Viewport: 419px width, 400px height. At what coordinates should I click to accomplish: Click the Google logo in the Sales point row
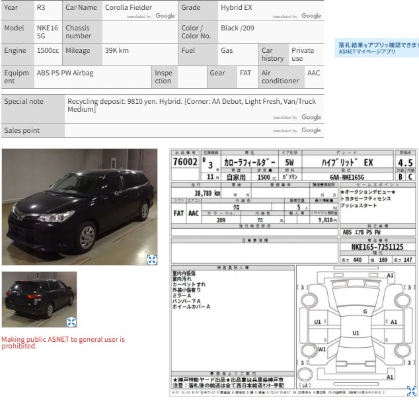click(x=311, y=130)
